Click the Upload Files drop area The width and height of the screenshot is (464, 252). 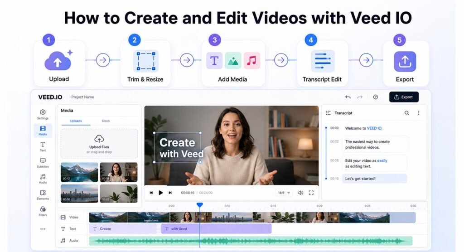point(99,144)
